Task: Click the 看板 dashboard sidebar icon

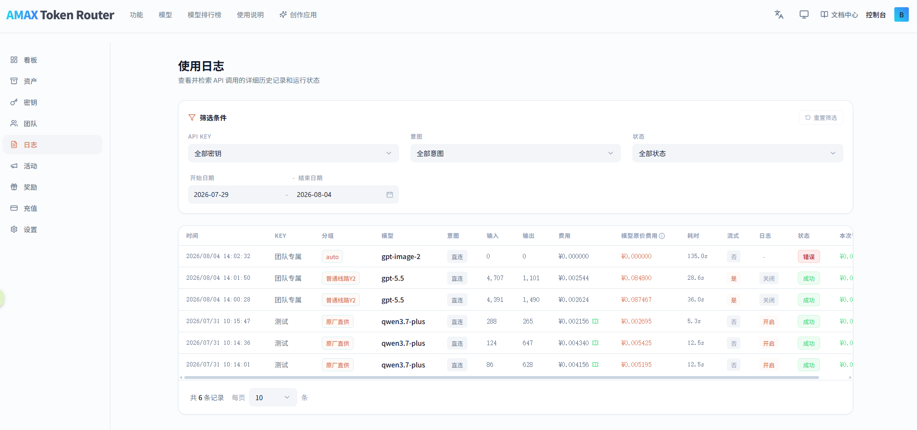Action: click(x=14, y=60)
